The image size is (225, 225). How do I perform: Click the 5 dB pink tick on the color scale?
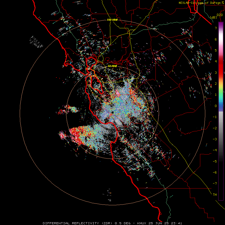216,50
